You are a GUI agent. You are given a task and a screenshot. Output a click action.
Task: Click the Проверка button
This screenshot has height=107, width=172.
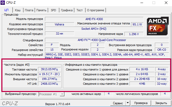coord(141,103)
